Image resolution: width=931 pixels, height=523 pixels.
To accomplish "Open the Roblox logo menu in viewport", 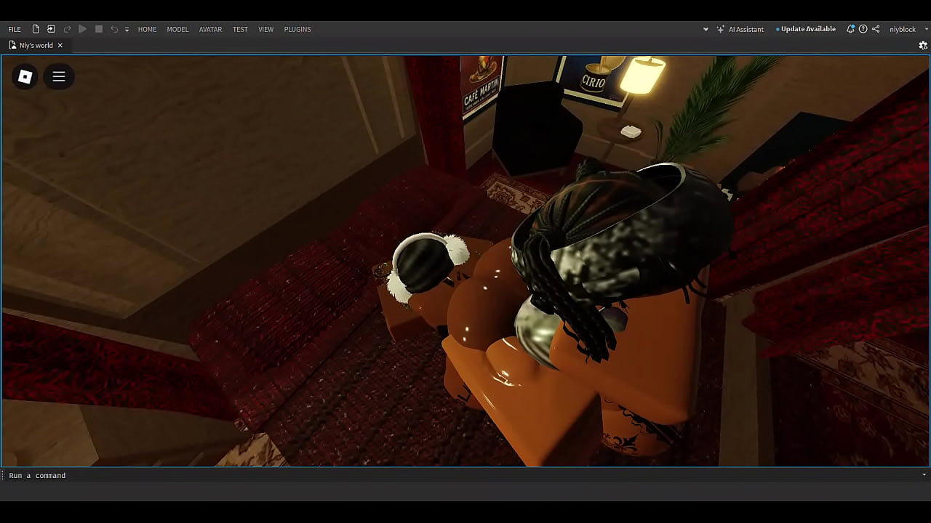I will 25,77.
